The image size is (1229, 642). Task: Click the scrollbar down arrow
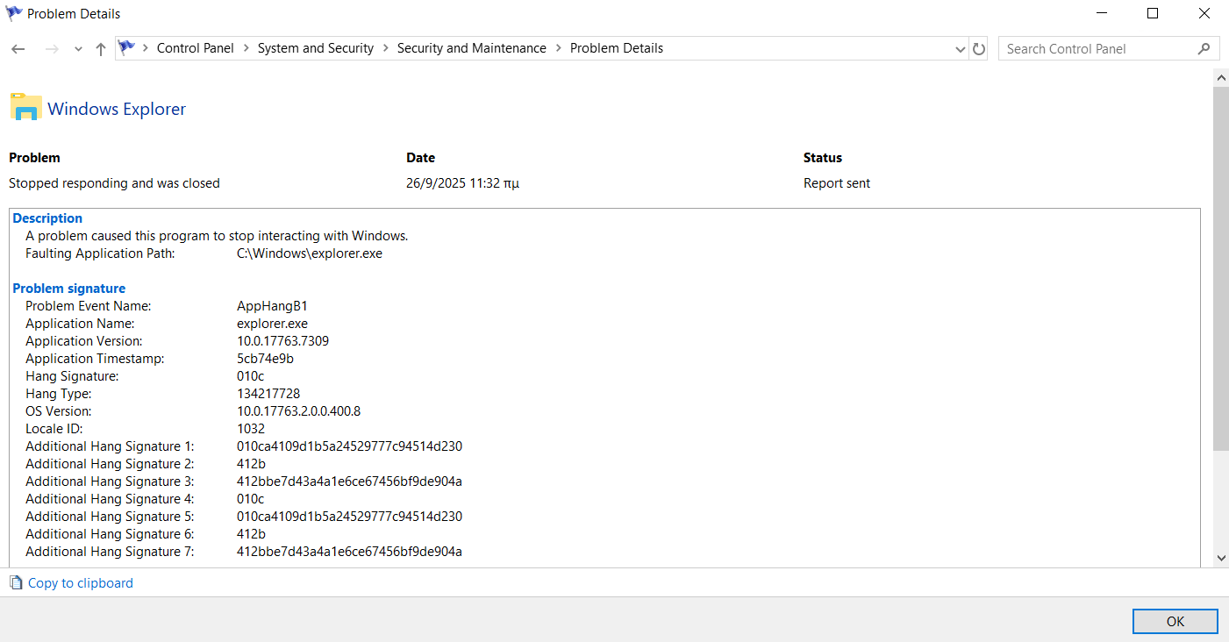1220,558
